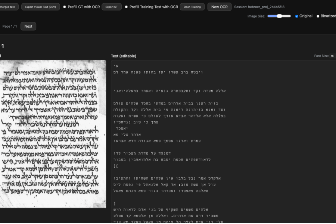Click the Text (editable) heading
The height and width of the screenshot is (224, 336).
(124, 56)
